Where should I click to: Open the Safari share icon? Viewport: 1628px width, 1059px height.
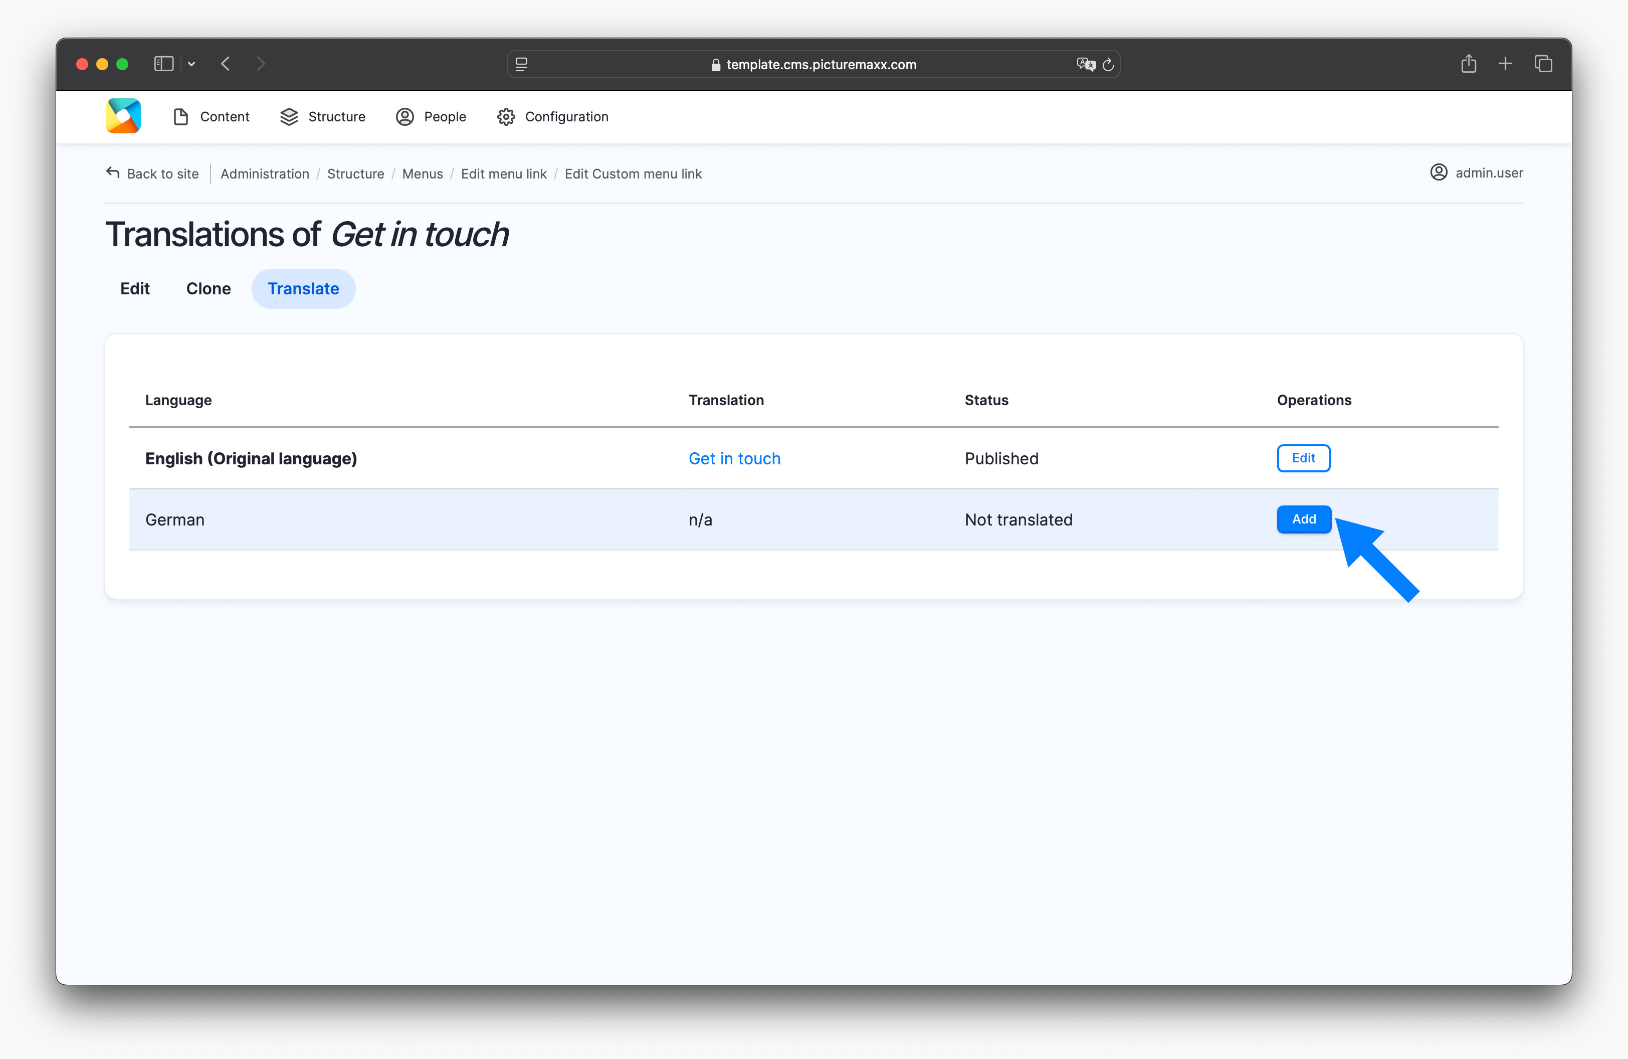(x=1469, y=64)
